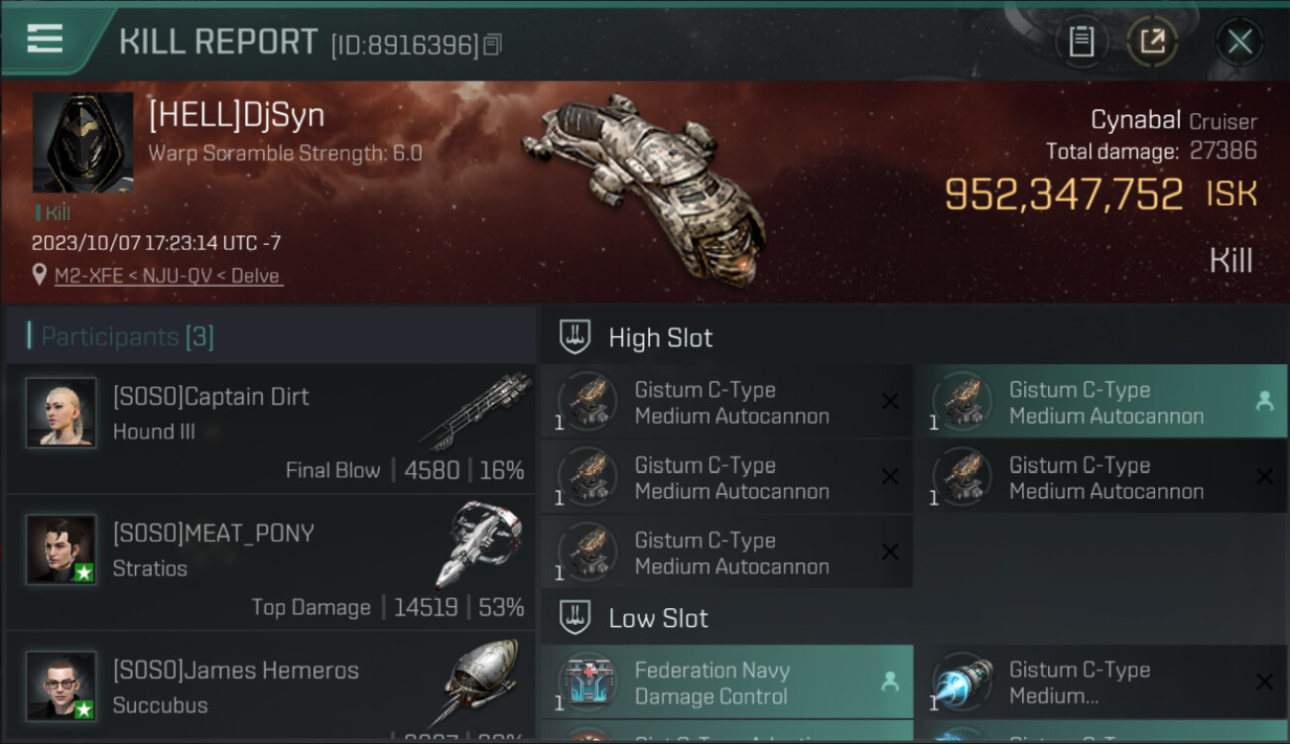Close the kill report window

pos(1239,42)
